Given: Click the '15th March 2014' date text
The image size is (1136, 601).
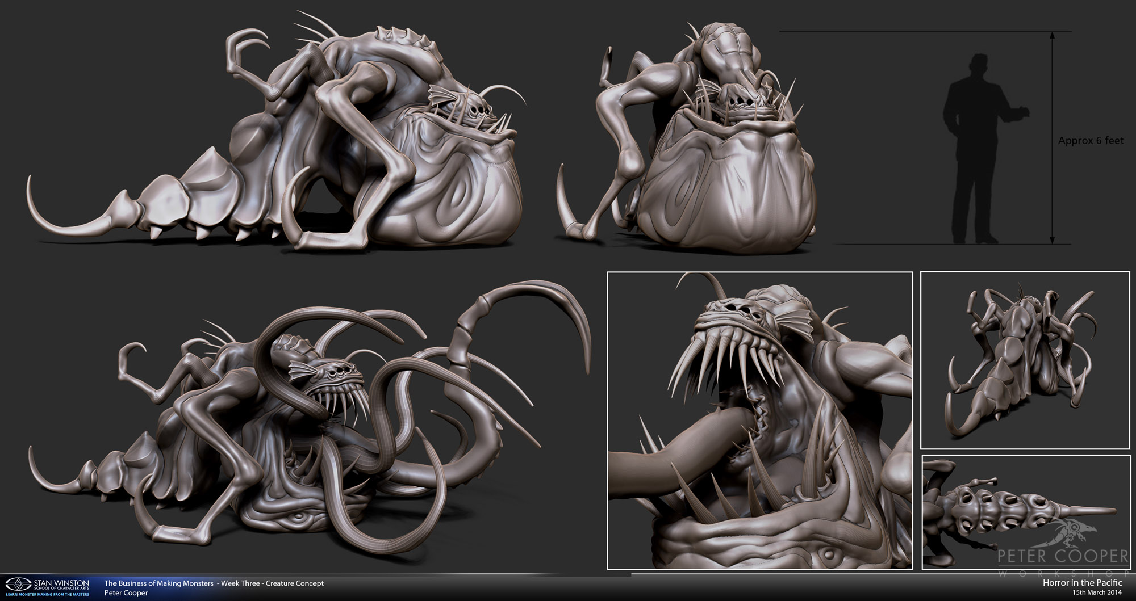Looking at the screenshot, I should (x=1097, y=593).
